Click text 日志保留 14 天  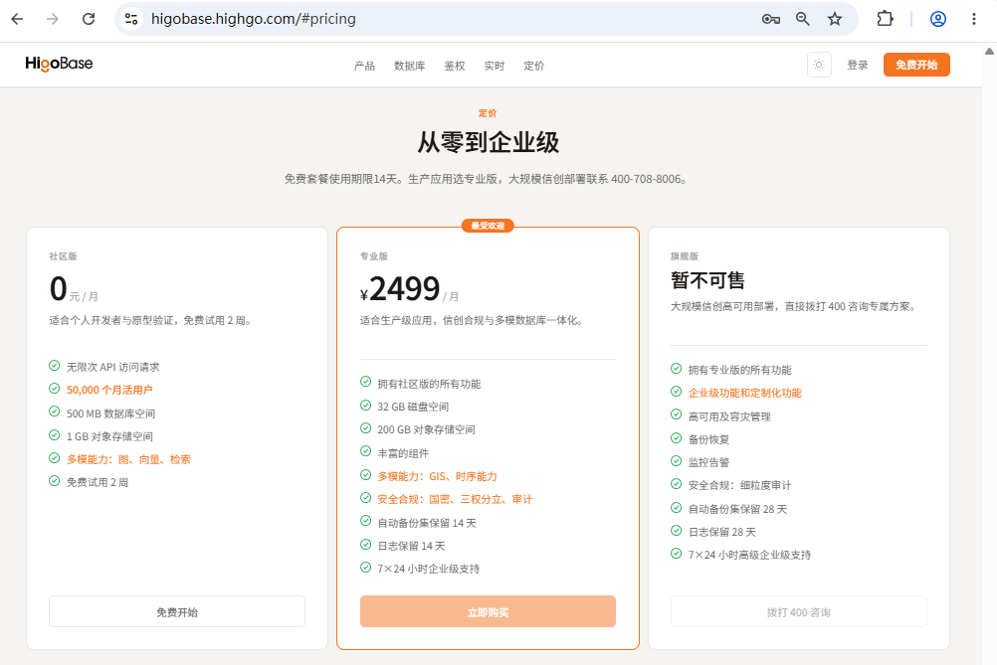tap(411, 546)
